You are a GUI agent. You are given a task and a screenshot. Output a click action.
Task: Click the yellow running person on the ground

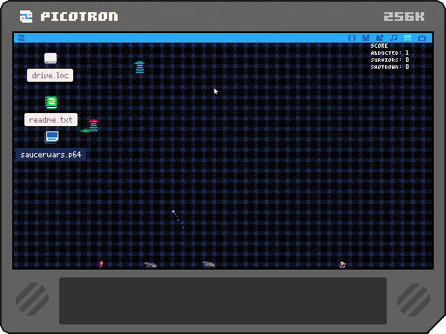pyautogui.click(x=342, y=264)
